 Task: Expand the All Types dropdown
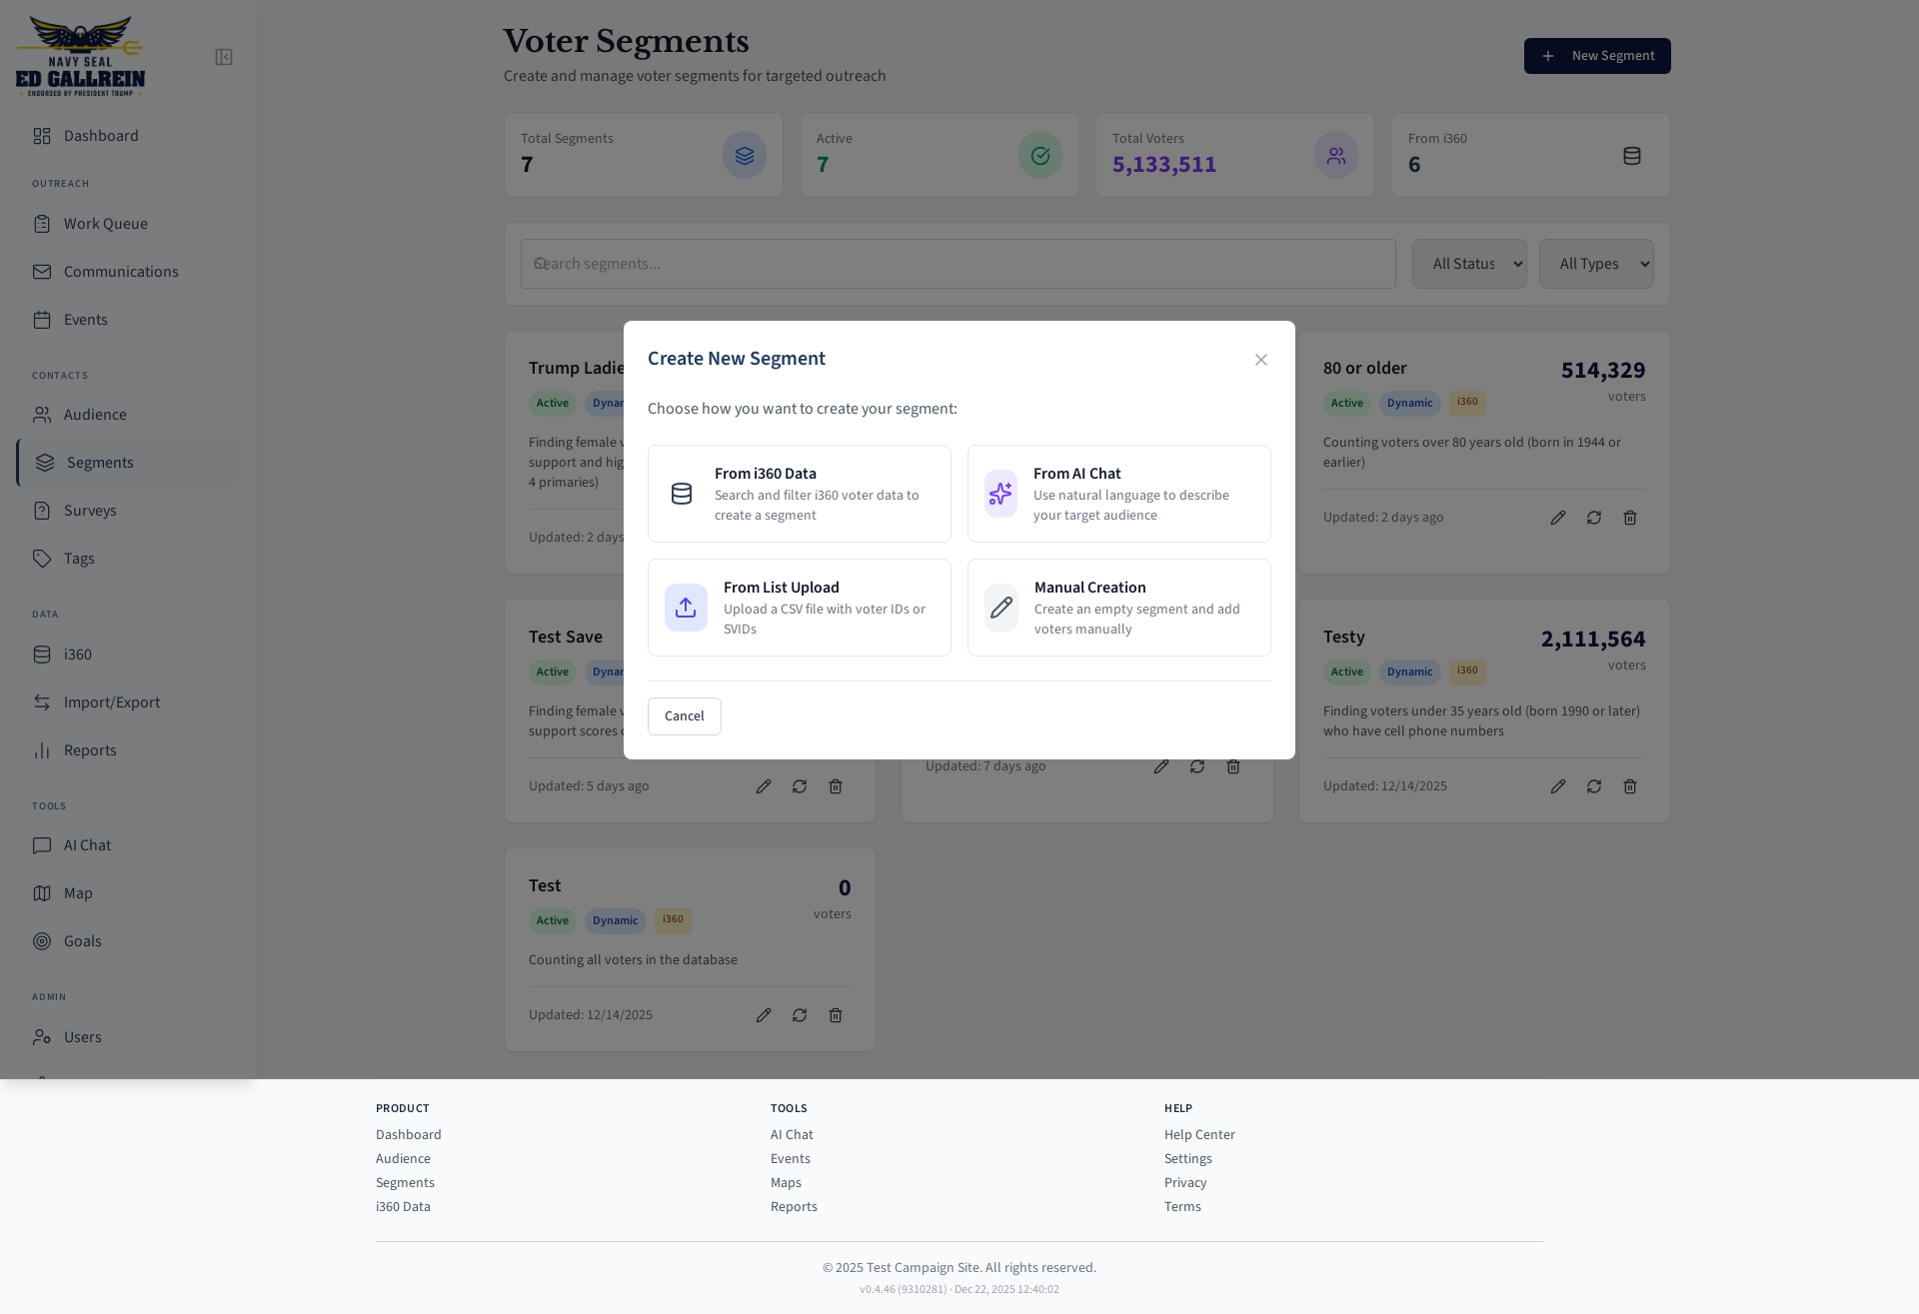tap(1595, 264)
